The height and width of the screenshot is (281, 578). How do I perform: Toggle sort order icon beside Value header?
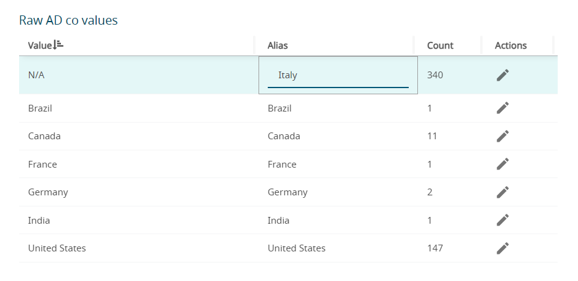pos(58,44)
